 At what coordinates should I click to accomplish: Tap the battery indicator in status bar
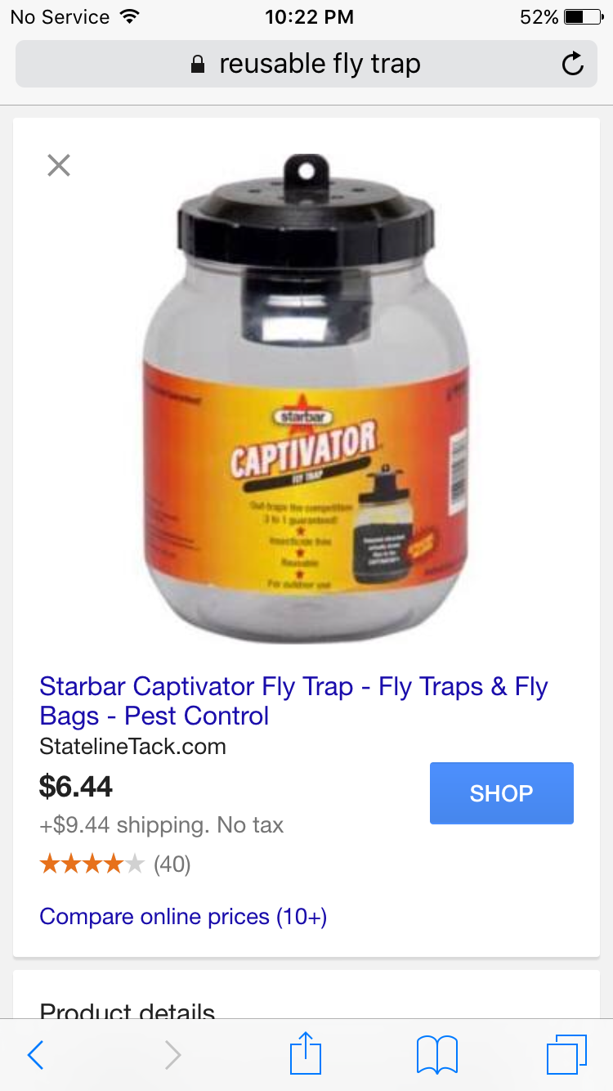[x=584, y=16]
